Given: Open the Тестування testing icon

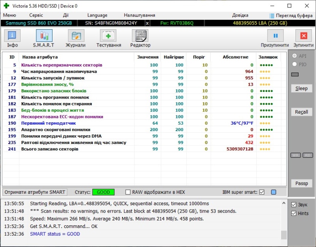Looking at the screenshot, I should (108, 36).
